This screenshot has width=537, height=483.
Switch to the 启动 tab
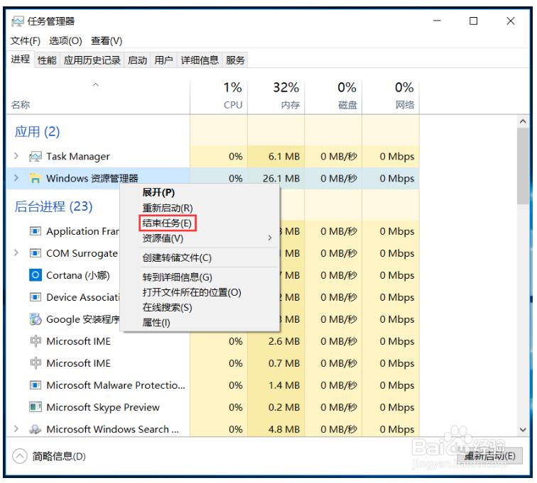click(x=137, y=60)
